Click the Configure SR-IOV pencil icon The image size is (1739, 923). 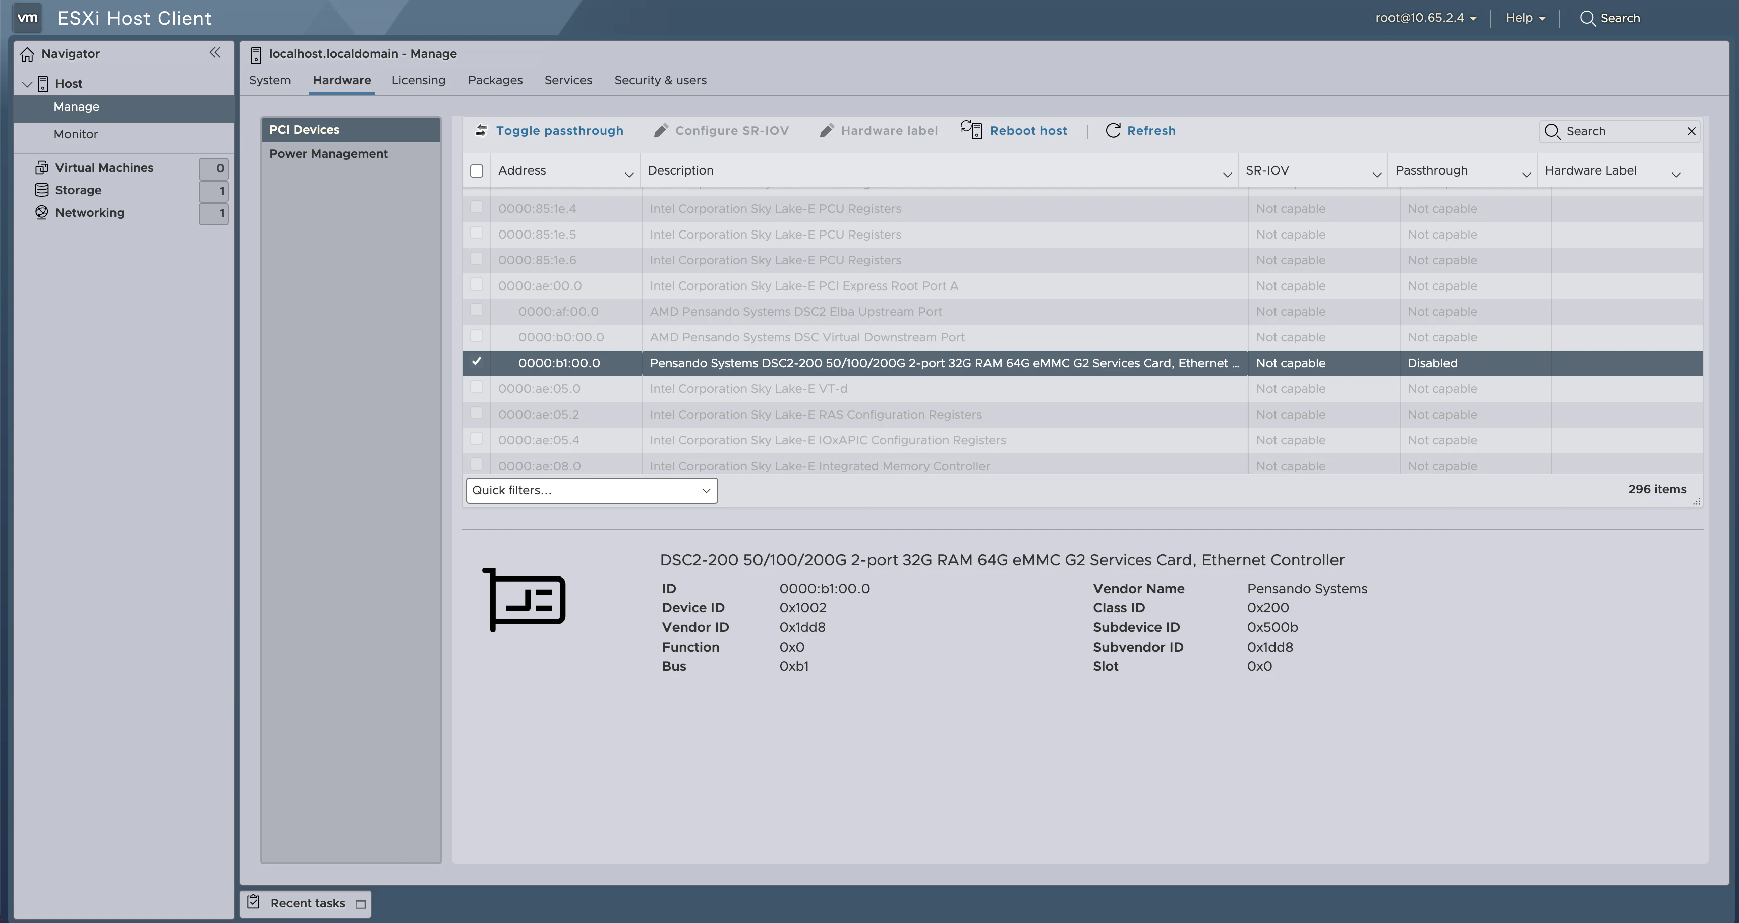point(661,130)
